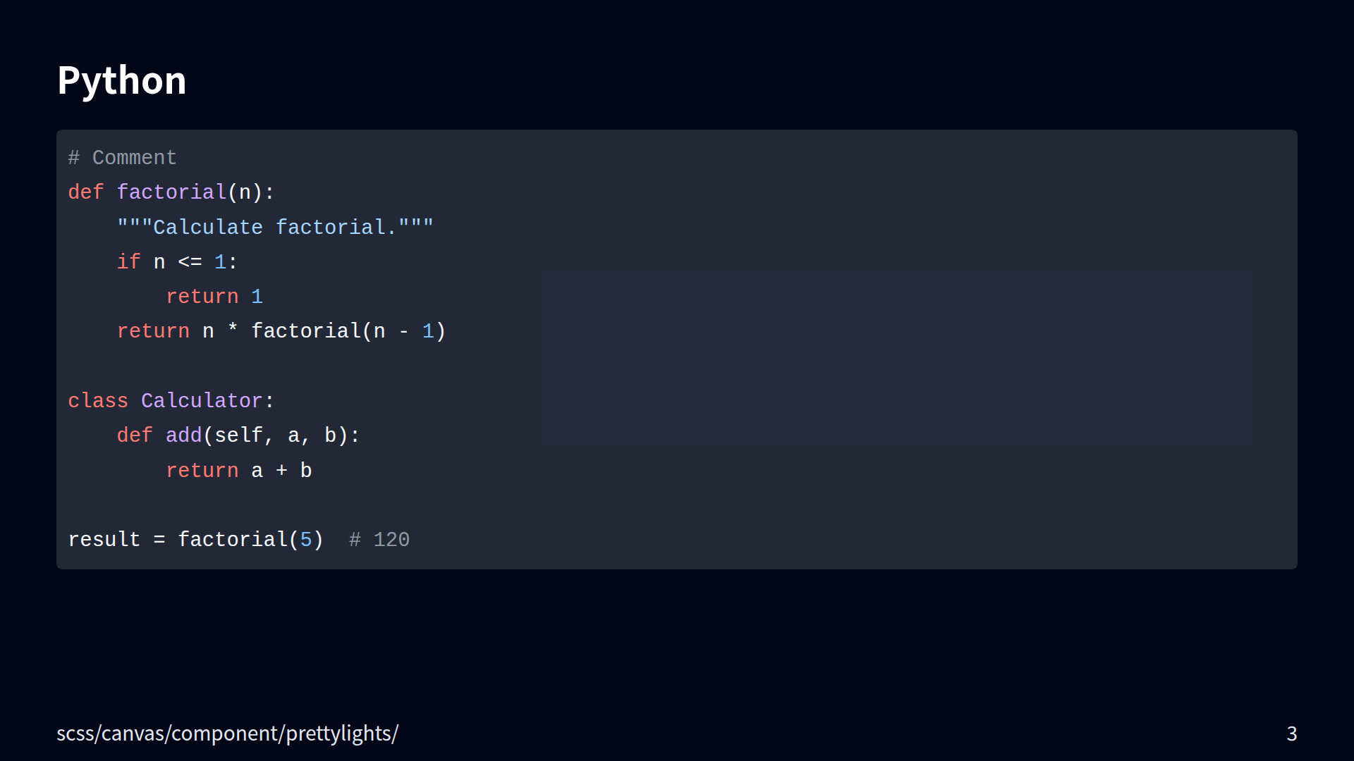Click the 'return a + b' statement

coord(238,471)
